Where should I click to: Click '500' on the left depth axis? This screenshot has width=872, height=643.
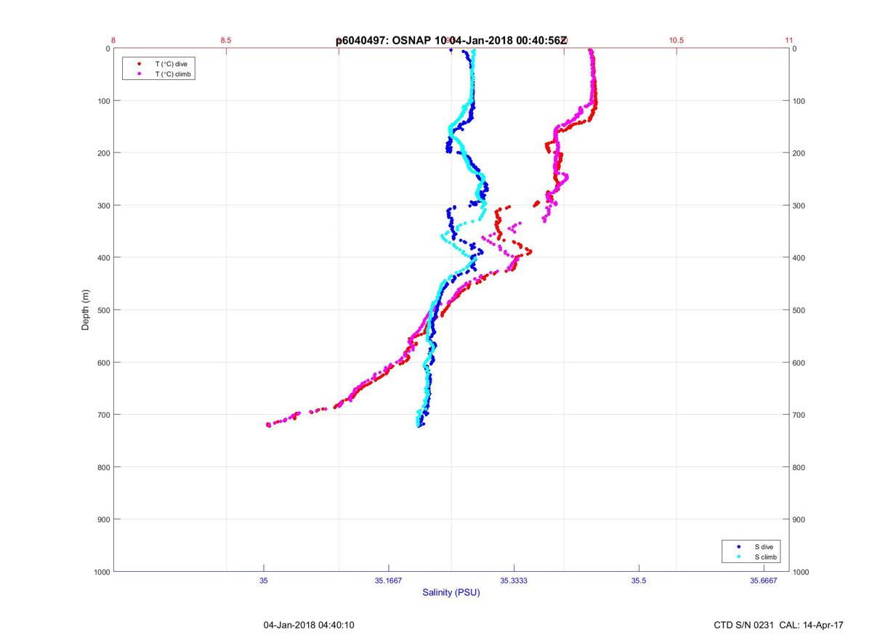coord(103,310)
